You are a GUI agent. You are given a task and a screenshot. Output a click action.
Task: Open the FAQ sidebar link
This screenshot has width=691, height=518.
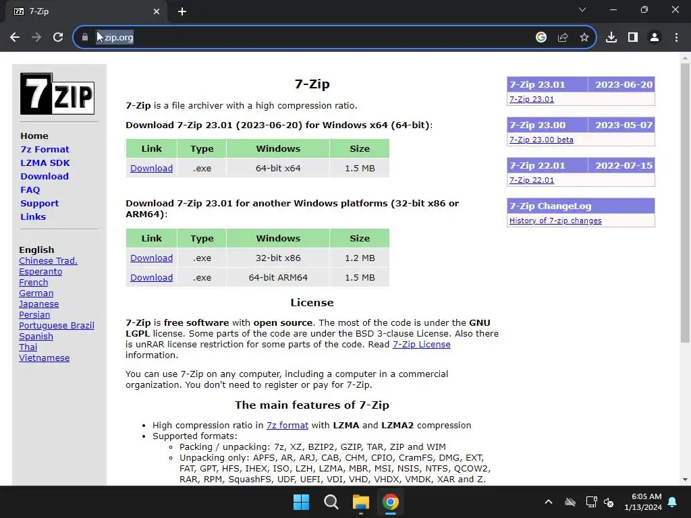[x=30, y=190]
